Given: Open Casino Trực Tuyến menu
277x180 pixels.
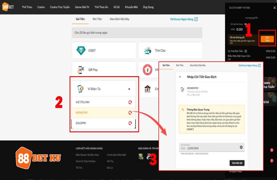Looking at the screenshot, I should click(x=60, y=7).
